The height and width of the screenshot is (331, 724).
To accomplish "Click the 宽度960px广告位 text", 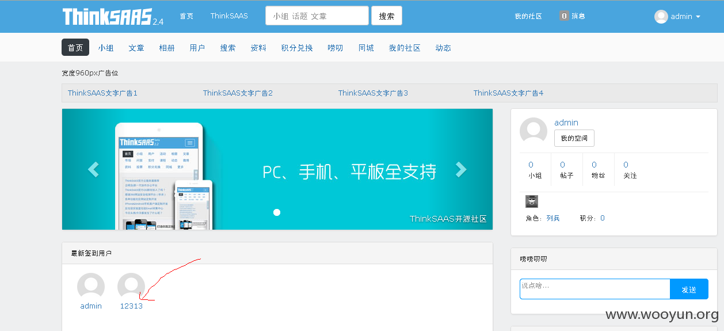I will (90, 73).
